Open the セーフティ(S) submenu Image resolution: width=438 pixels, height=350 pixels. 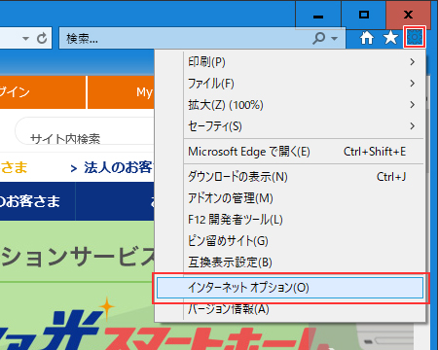pyautogui.click(x=305, y=126)
